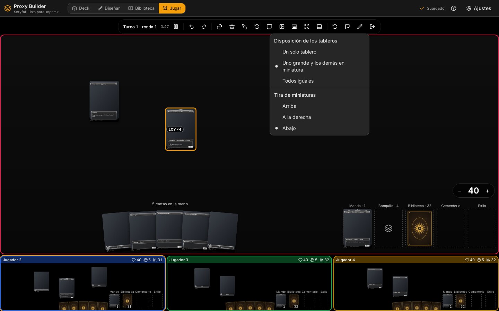Click the Biblioteca deck card pile

[420, 228]
